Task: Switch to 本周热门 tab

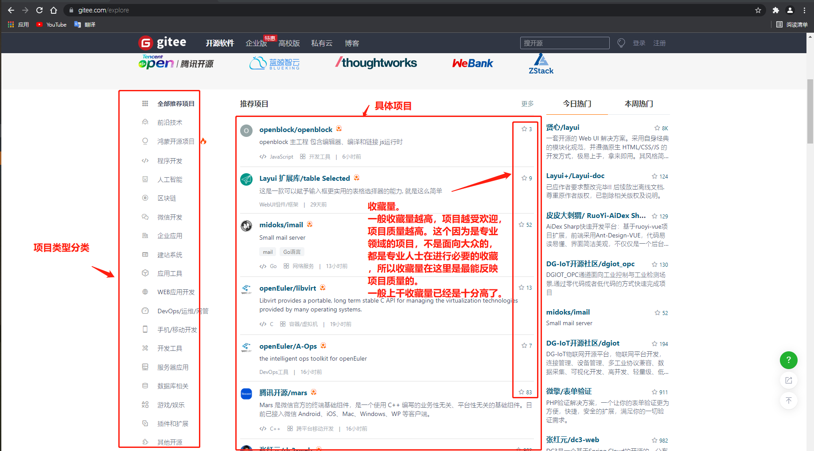Action: click(x=639, y=104)
